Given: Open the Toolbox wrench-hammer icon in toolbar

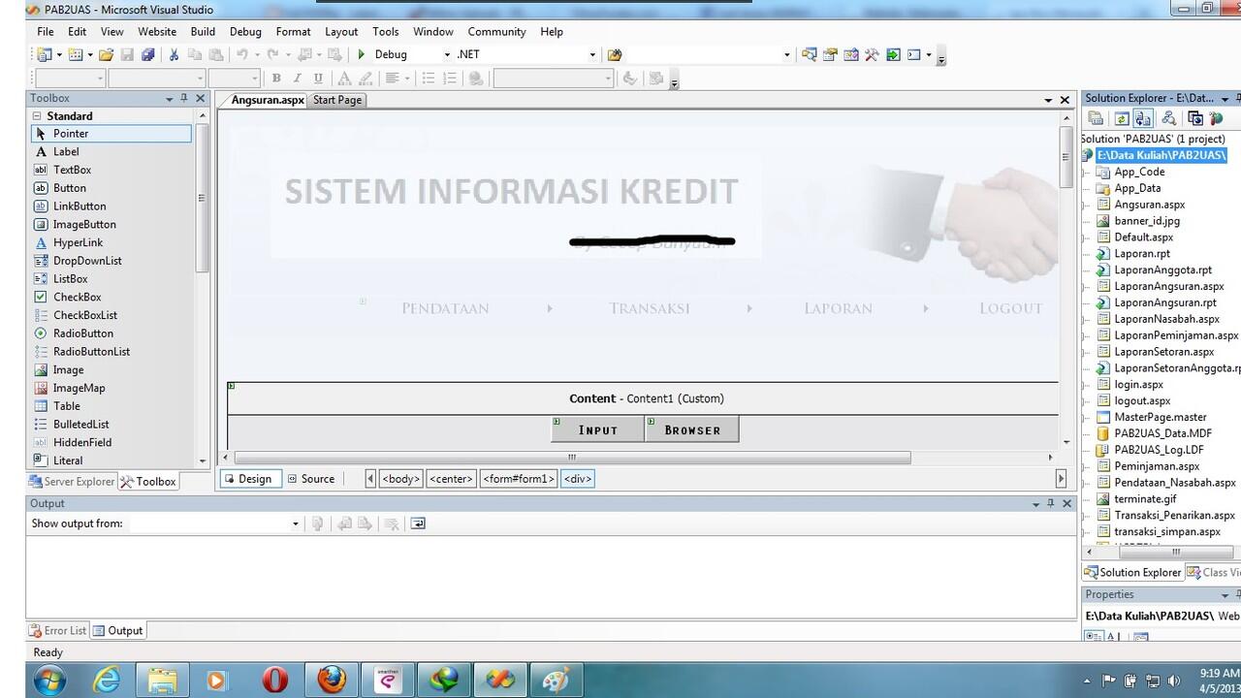Looking at the screenshot, I should (872, 54).
